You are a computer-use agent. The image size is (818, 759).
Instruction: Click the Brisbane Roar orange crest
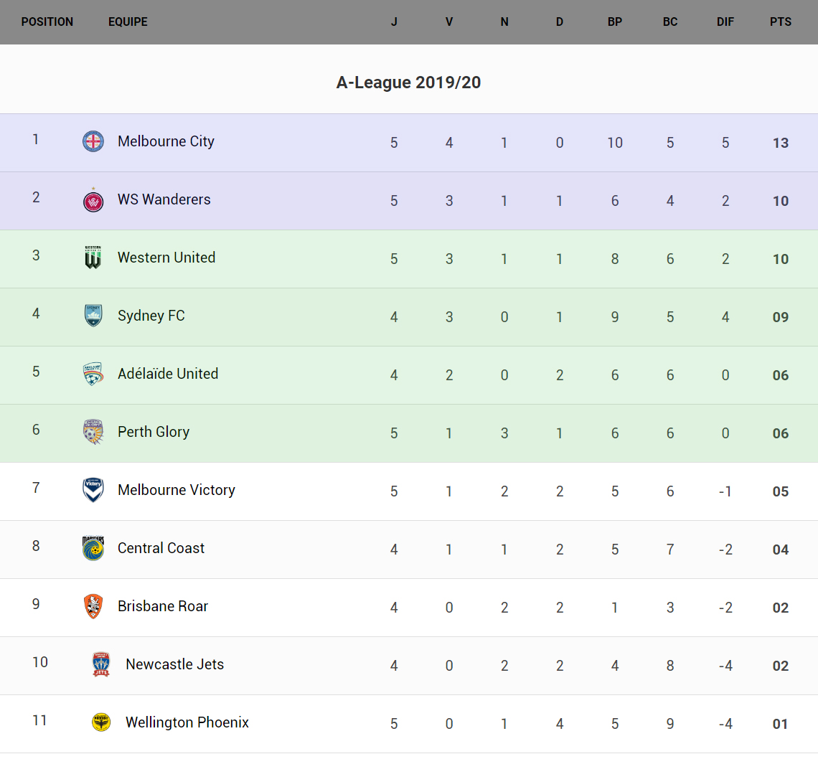pyautogui.click(x=93, y=606)
